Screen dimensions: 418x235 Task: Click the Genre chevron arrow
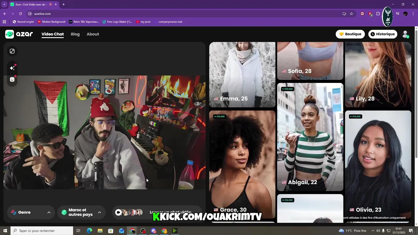click(x=49, y=212)
